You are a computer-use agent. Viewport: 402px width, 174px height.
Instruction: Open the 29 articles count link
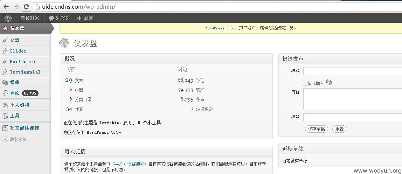click(x=69, y=81)
